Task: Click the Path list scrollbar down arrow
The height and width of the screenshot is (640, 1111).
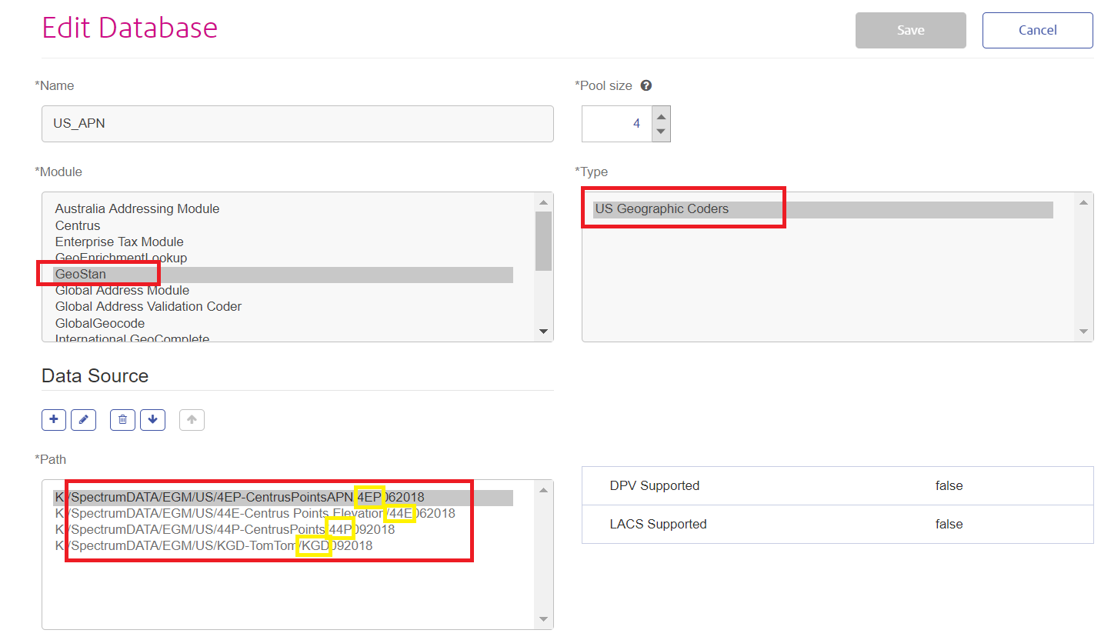Action: pos(543,620)
